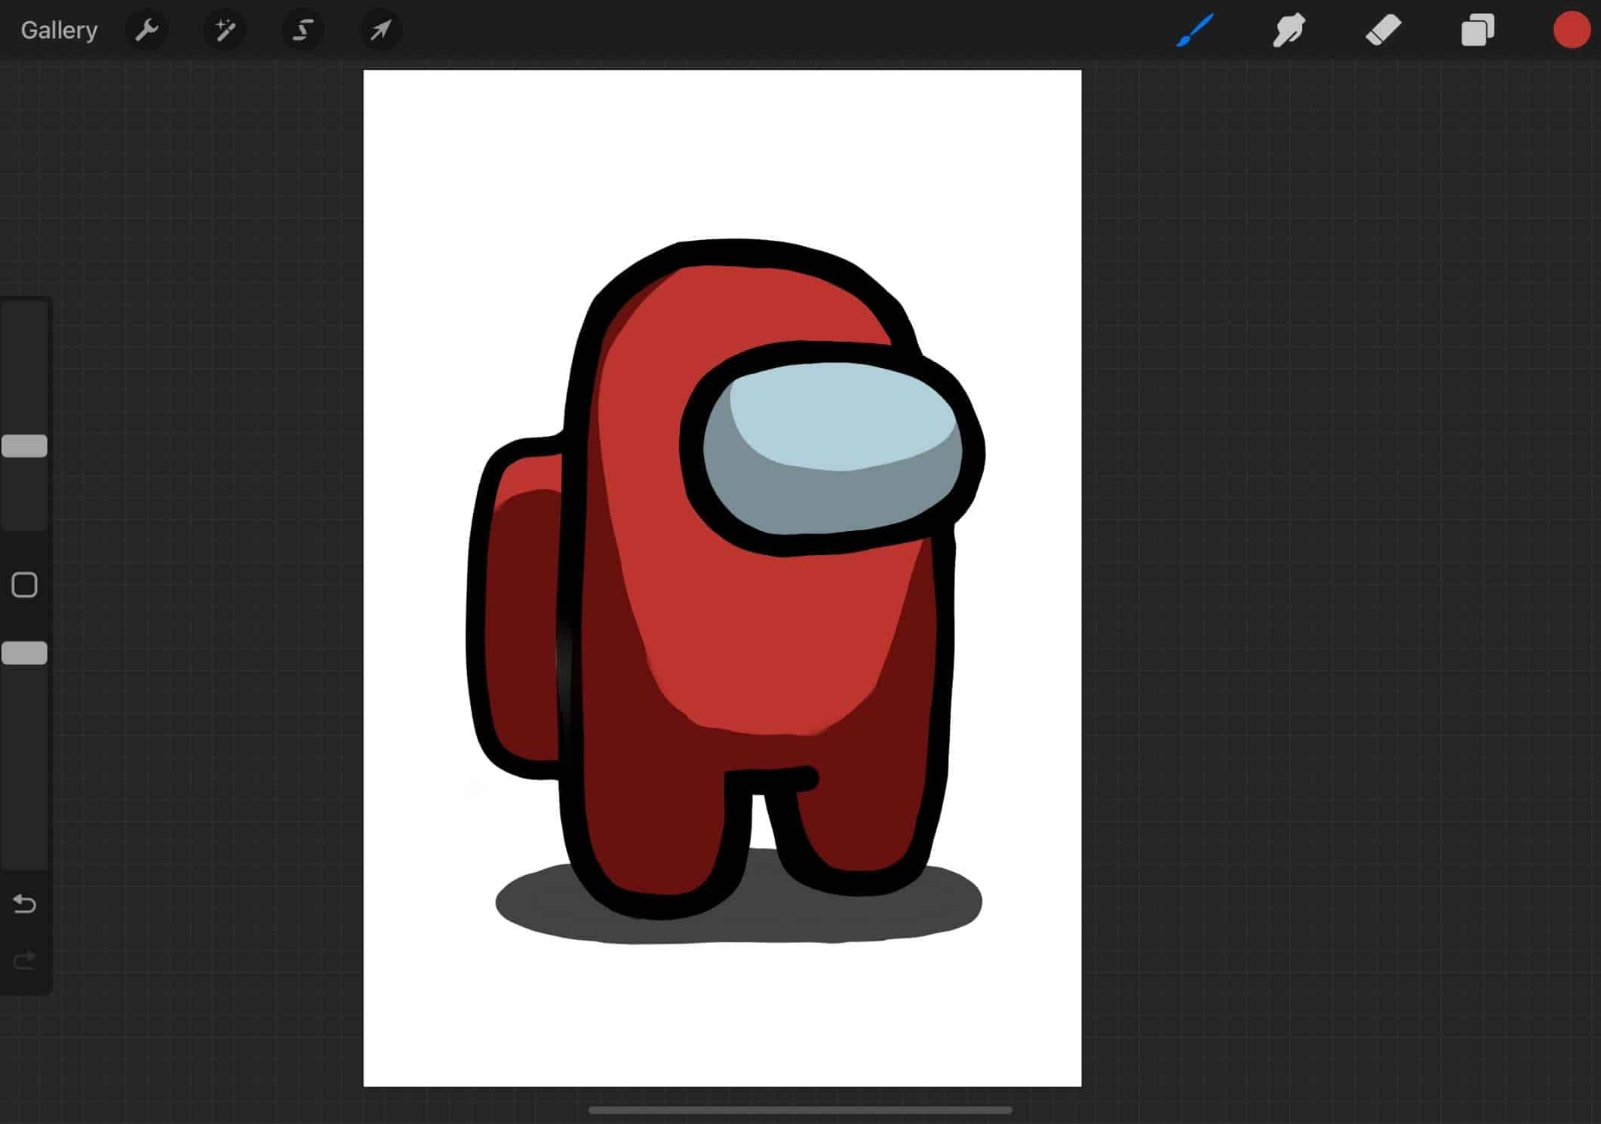Open the red active color swatch

click(x=1571, y=31)
